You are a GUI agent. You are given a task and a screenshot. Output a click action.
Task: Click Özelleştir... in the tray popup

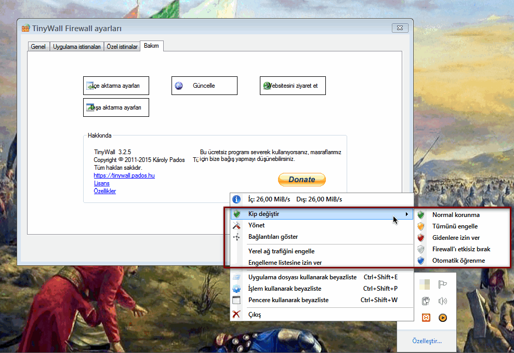click(427, 341)
